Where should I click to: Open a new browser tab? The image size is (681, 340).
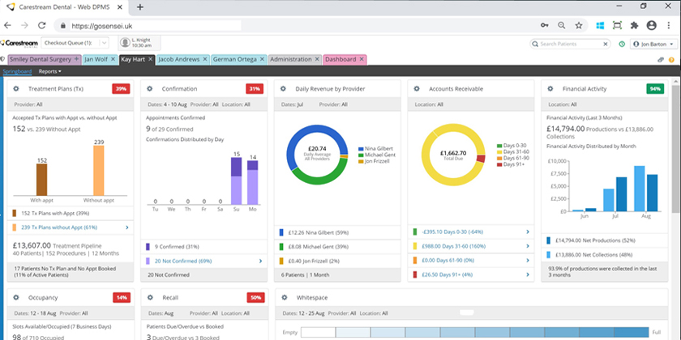[139, 7]
